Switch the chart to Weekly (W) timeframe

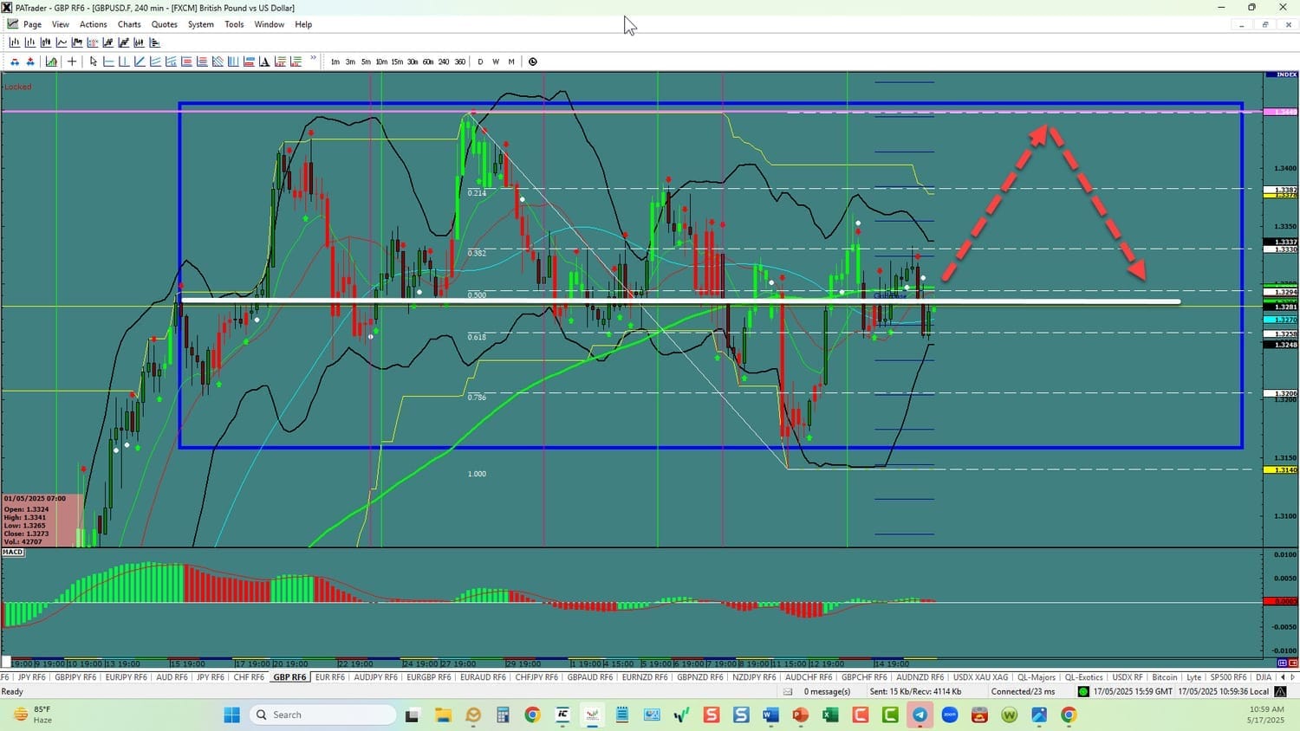click(496, 61)
